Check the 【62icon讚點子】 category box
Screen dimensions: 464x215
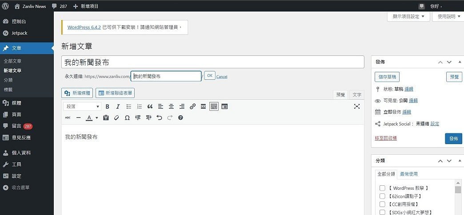point(382,196)
